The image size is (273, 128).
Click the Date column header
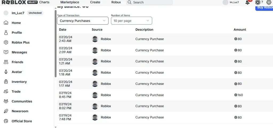click(x=63, y=29)
